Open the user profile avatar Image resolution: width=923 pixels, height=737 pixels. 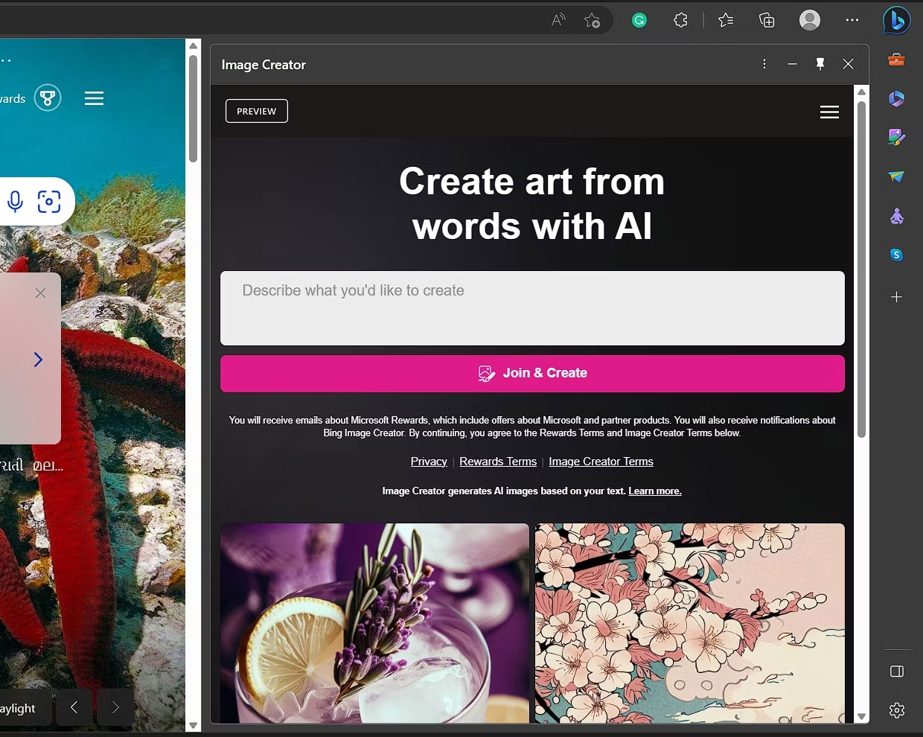(x=810, y=20)
